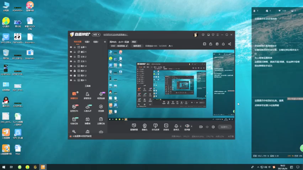Open Windows Start menu on taskbar
Viewport: 303px width, 170px height.
point(4,167)
